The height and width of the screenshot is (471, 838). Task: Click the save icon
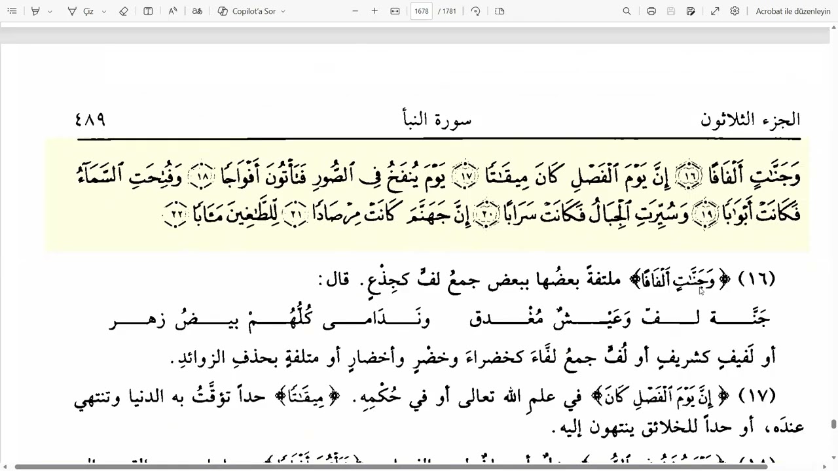[671, 11]
